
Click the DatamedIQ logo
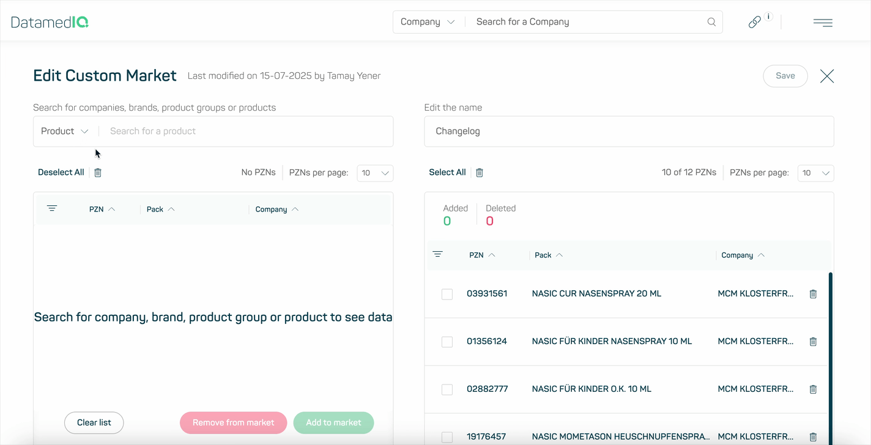tap(50, 21)
